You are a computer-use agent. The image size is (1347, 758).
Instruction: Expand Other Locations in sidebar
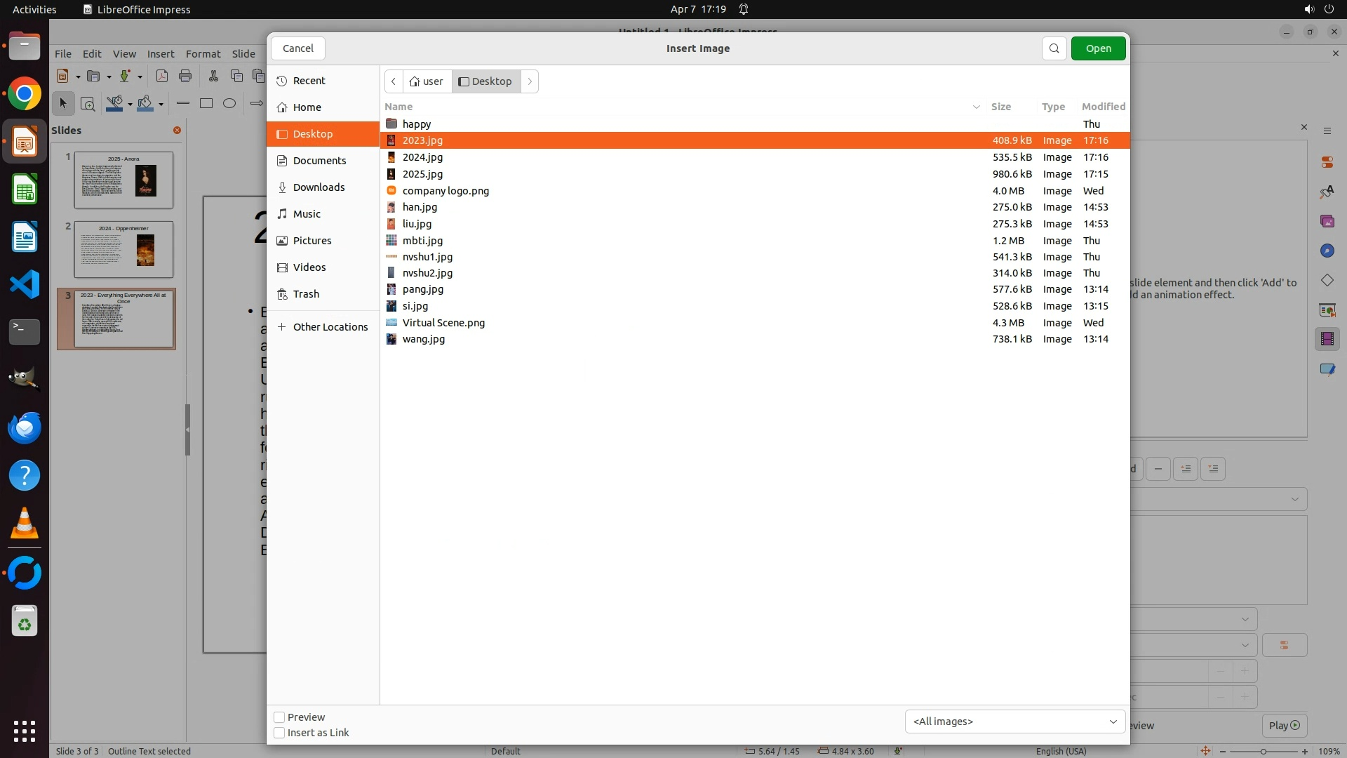330,327
